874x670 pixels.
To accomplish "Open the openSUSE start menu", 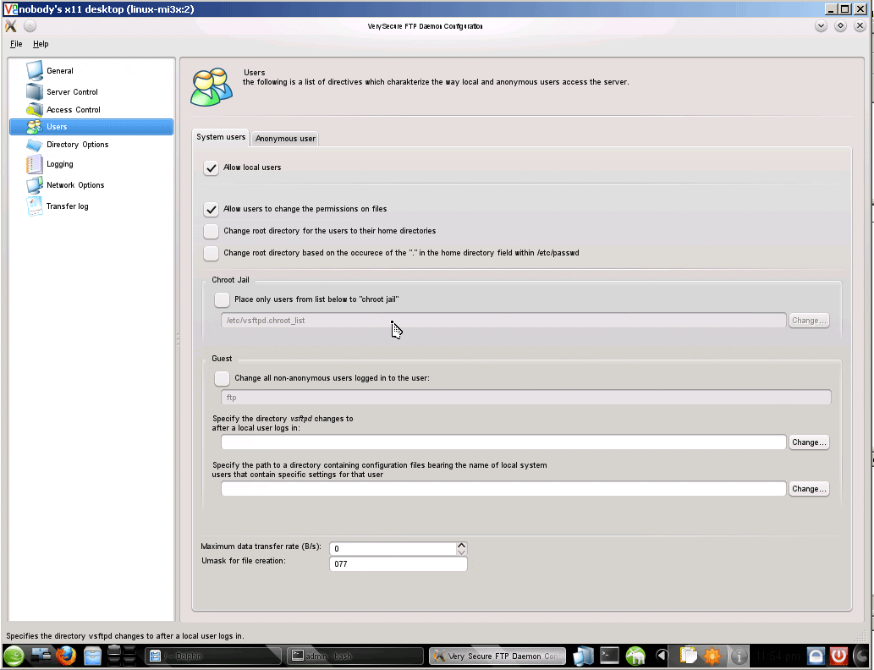I will [14, 656].
